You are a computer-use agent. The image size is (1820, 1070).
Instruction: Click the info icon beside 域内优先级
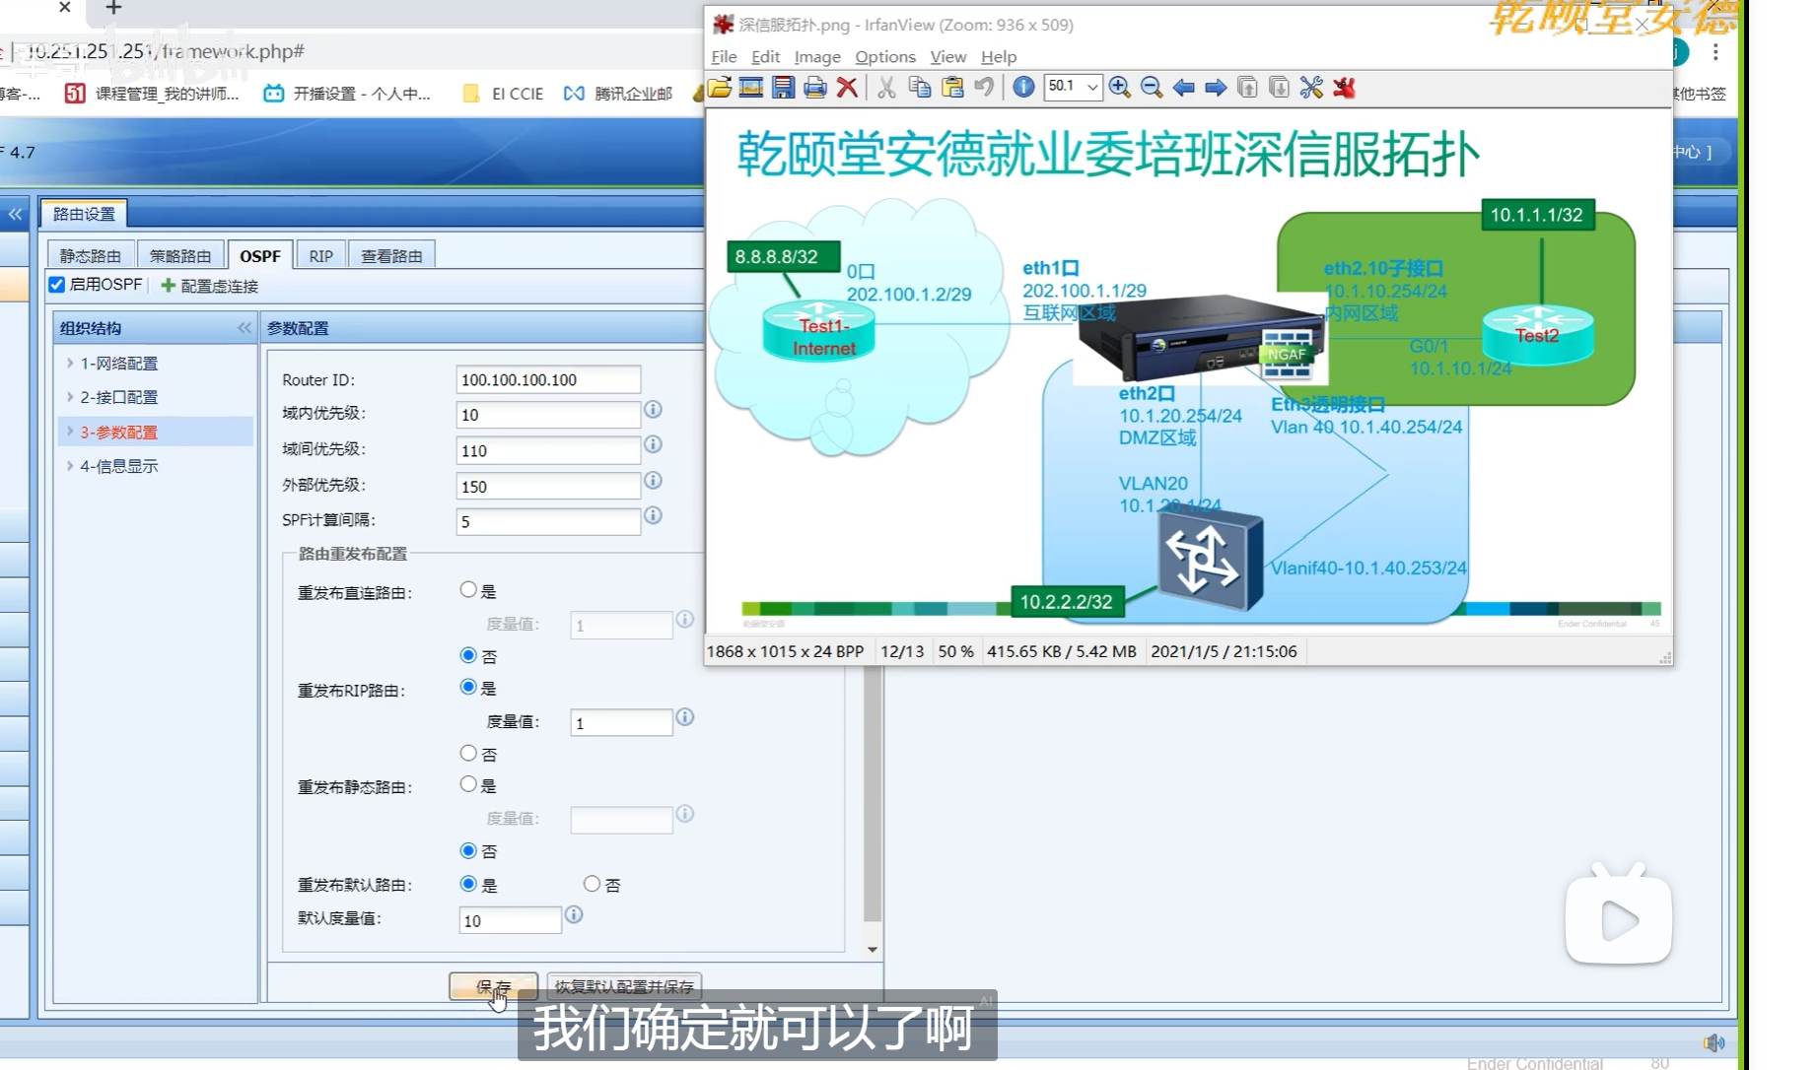coord(653,409)
